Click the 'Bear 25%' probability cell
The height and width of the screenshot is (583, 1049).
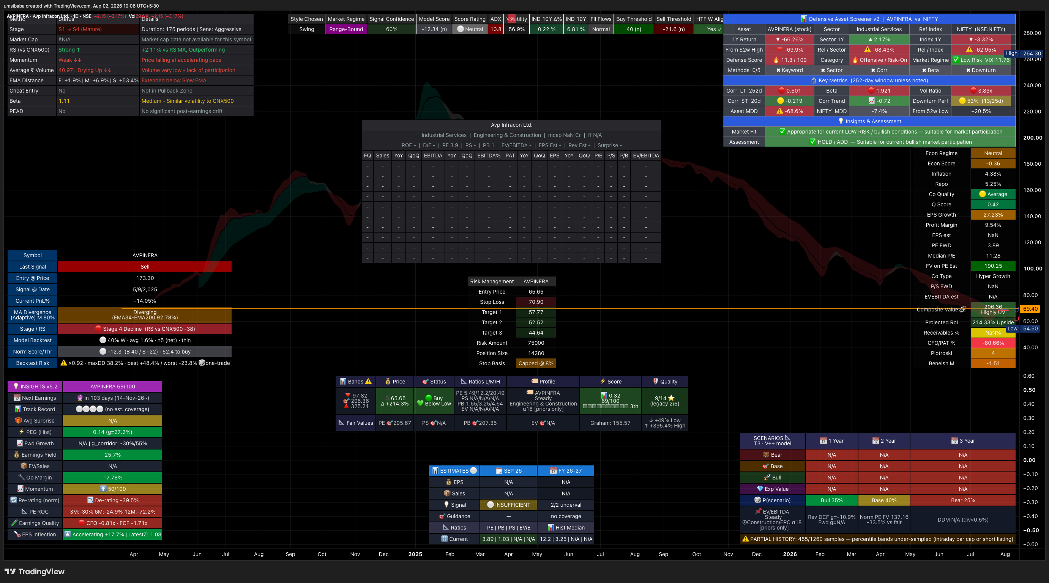click(x=963, y=500)
